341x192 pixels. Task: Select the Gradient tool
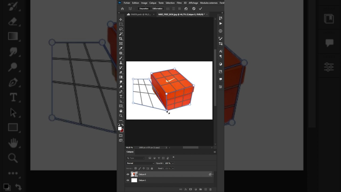[121, 77]
